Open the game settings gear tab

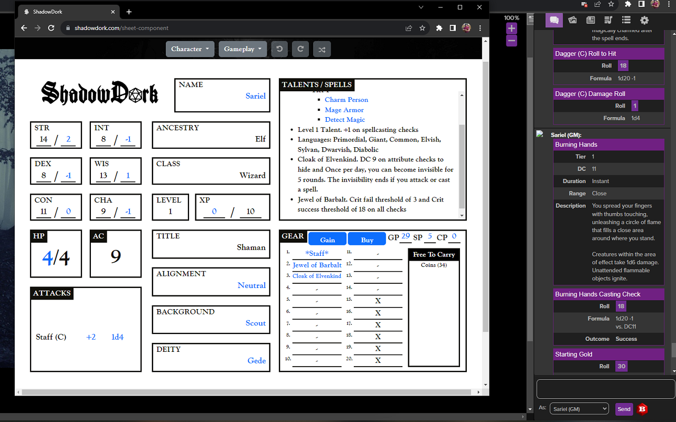tap(644, 20)
